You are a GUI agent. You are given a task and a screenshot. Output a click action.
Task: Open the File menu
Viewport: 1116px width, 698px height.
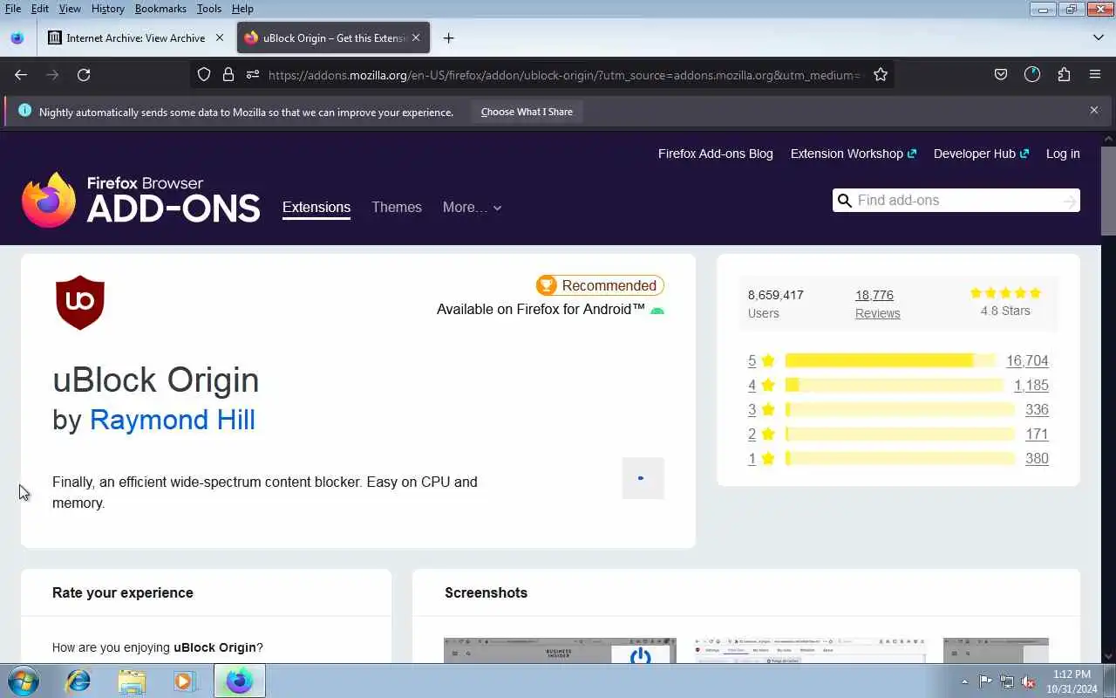pyautogui.click(x=13, y=9)
